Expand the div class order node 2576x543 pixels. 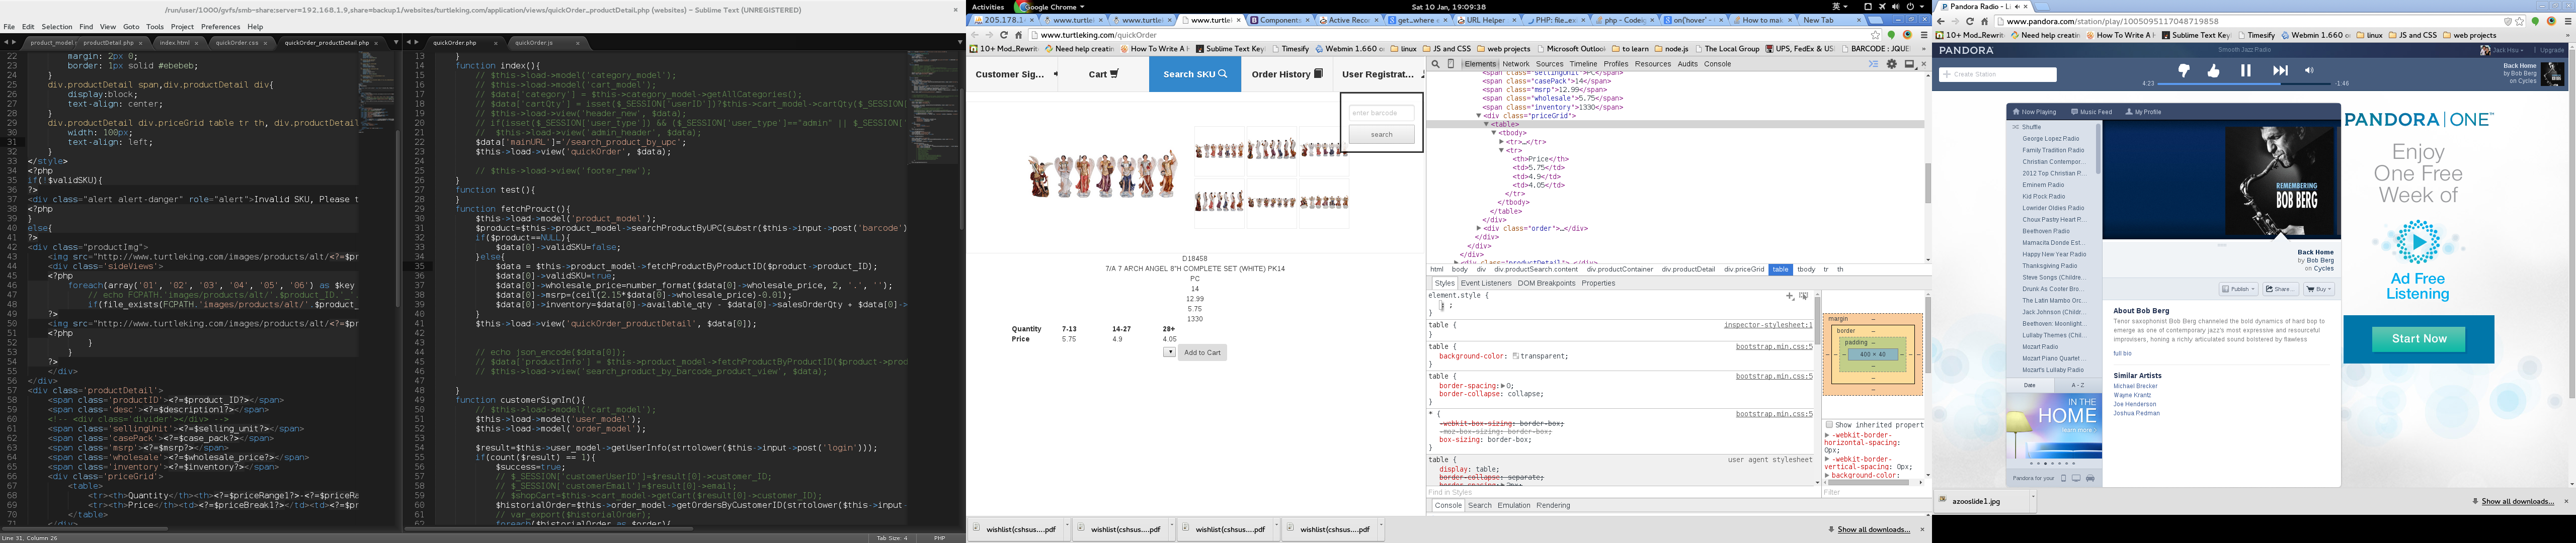[x=1480, y=229]
